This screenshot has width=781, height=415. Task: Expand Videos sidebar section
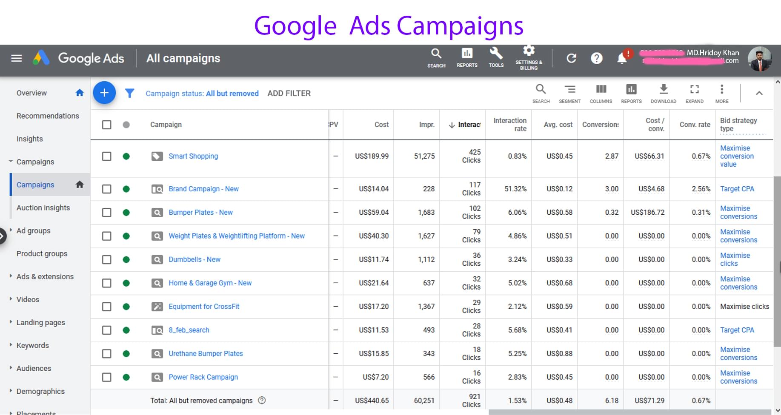coord(11,299)
